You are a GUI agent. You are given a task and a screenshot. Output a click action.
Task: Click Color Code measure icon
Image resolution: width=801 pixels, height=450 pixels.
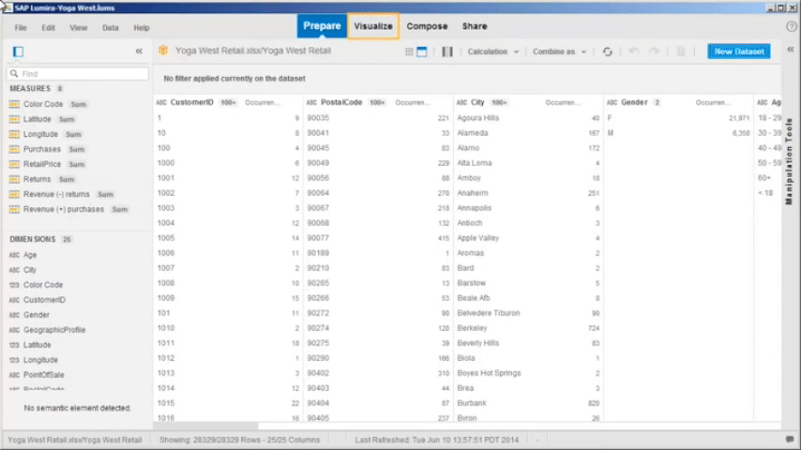point(14,104)
